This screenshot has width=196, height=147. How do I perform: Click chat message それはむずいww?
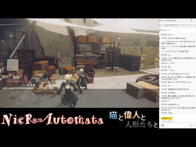click(174, 104)
